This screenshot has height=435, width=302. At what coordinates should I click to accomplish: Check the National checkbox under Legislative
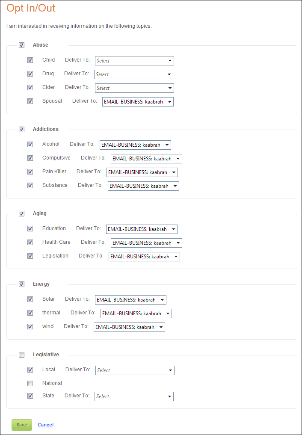(x=30, y=383)
